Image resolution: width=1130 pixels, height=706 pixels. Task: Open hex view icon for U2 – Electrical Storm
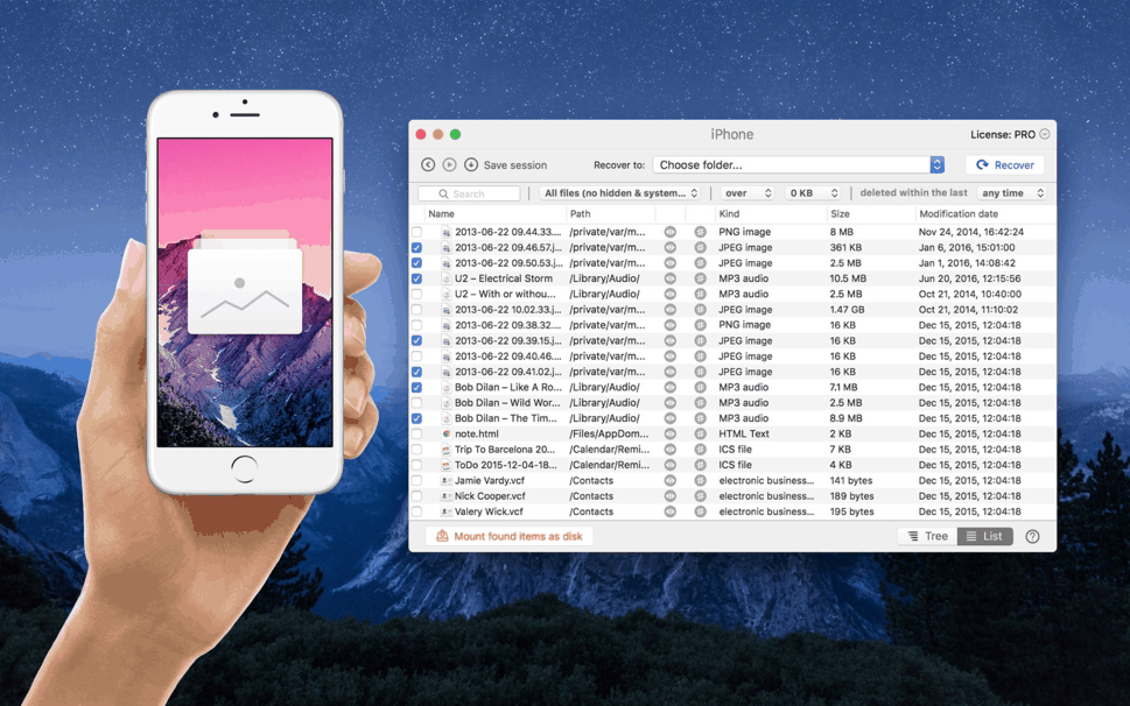(x=699, y=278)
